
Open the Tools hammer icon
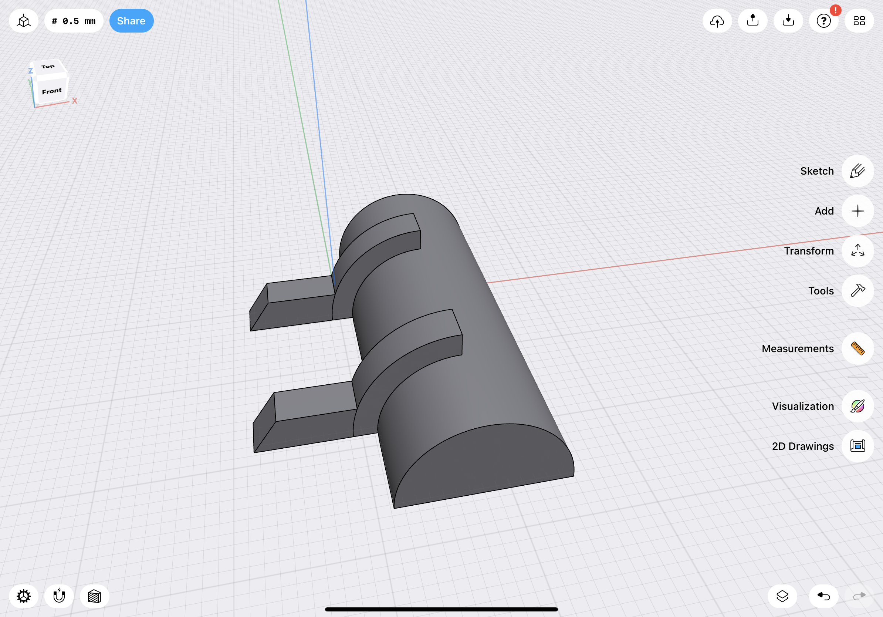[857, 291]
